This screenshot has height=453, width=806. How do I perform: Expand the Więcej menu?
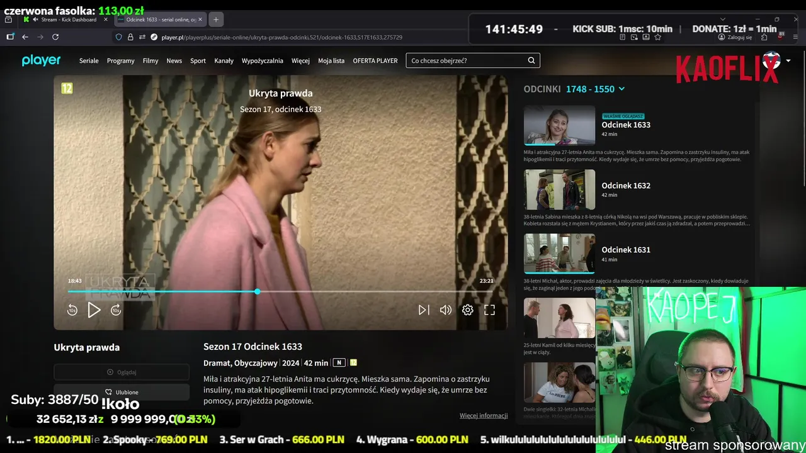(300, 61)
